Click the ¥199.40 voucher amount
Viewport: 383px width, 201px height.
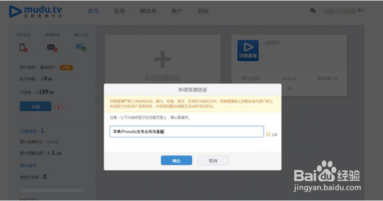click(45, 92)
